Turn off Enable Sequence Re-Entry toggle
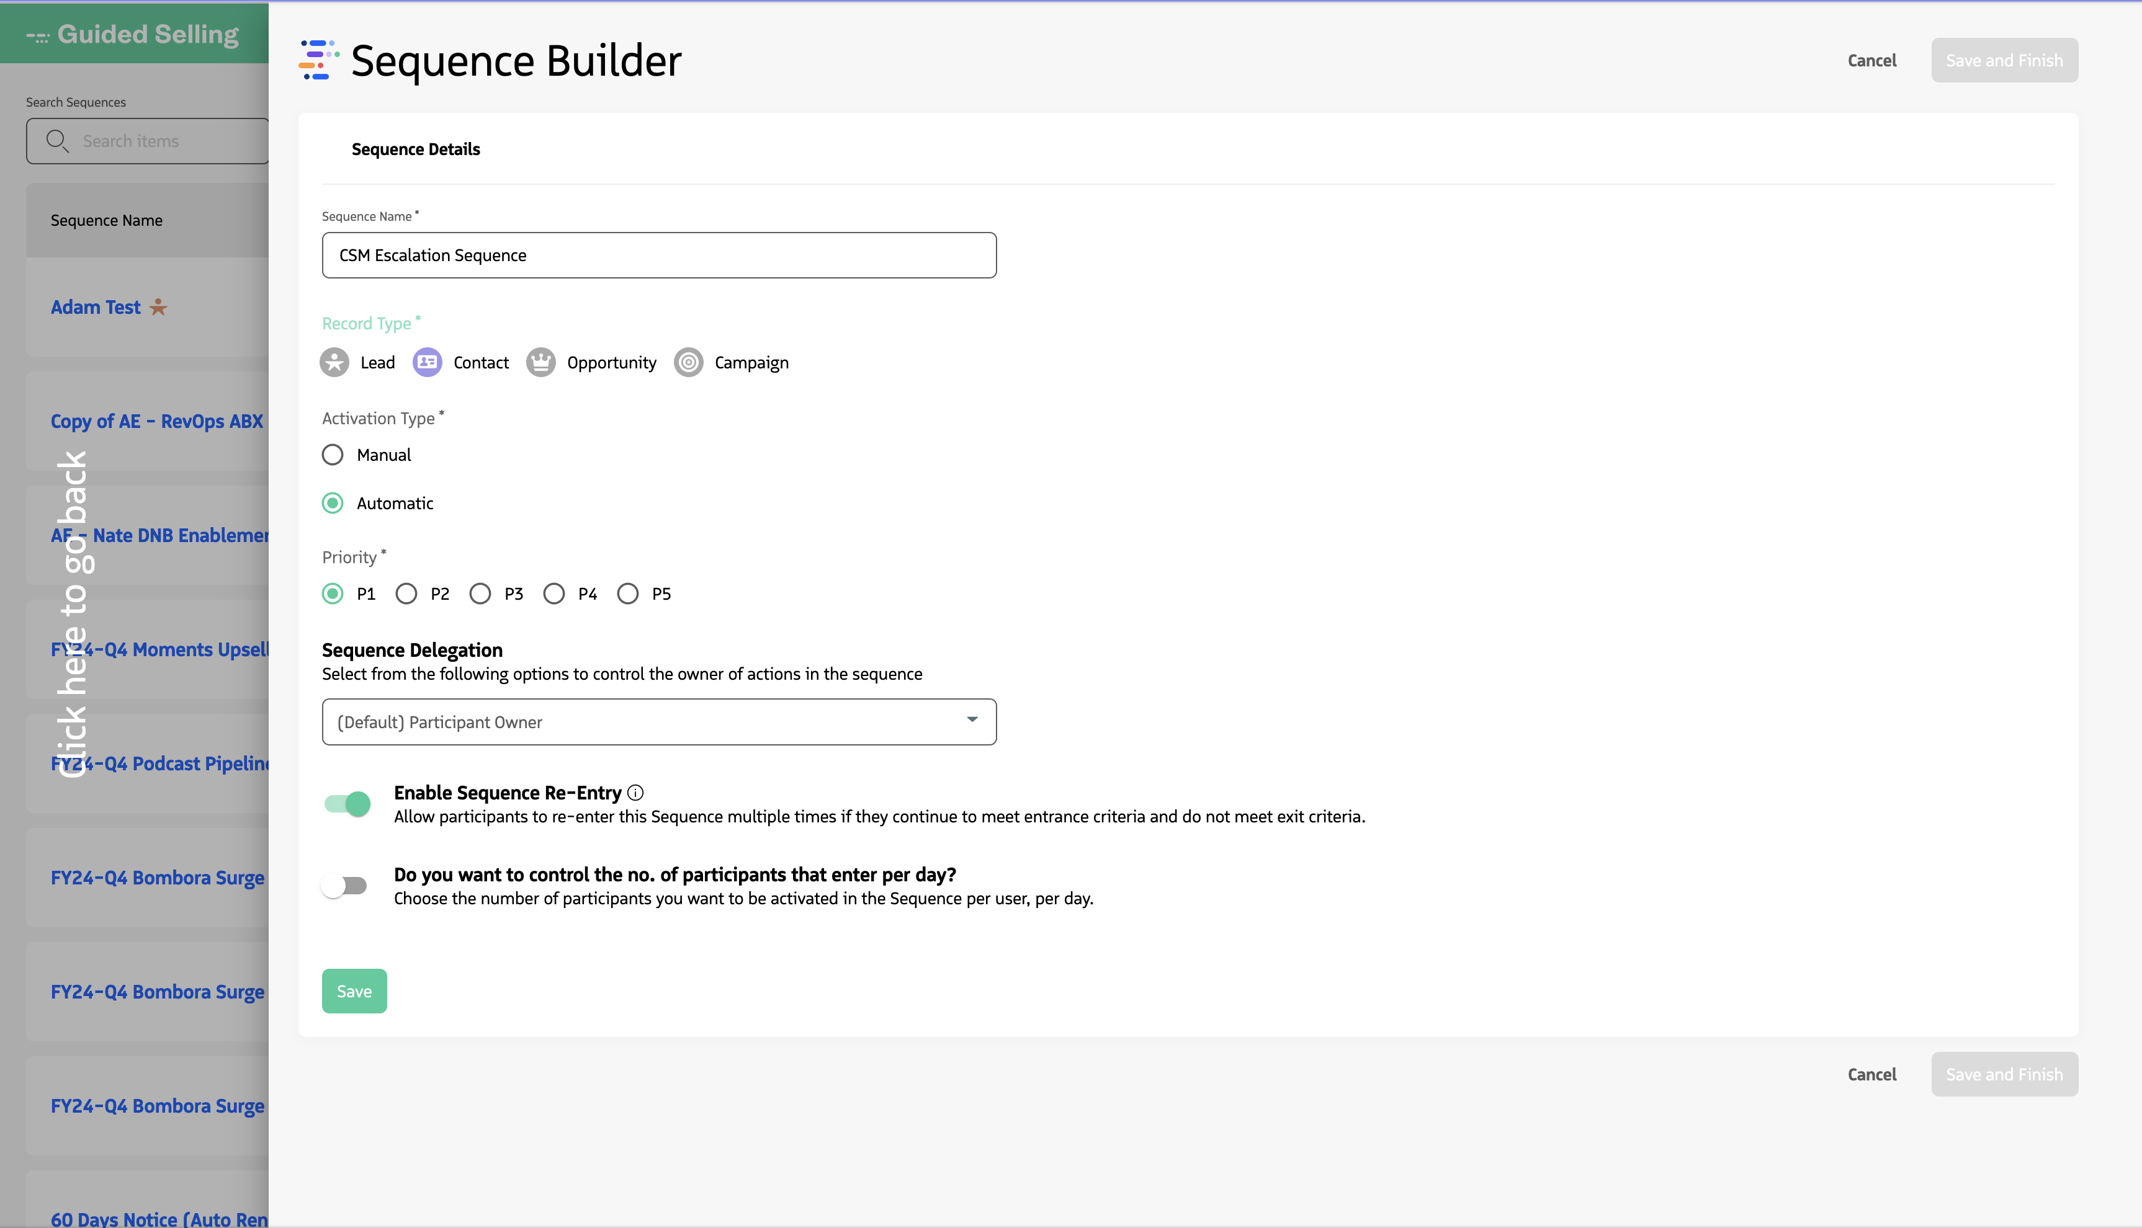Screen dimensions: 2142x1228 coord(347,804)
